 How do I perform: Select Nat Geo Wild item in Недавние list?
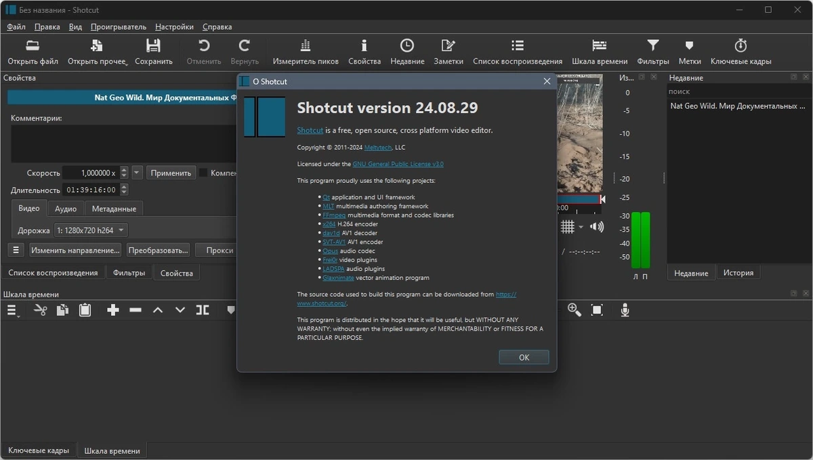pos(738,106)
